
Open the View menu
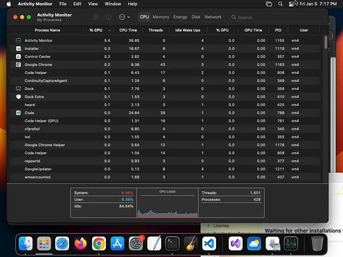[93, 4]
